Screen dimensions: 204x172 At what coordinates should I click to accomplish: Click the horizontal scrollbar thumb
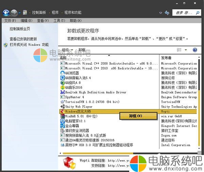click(x=98, y=153)
